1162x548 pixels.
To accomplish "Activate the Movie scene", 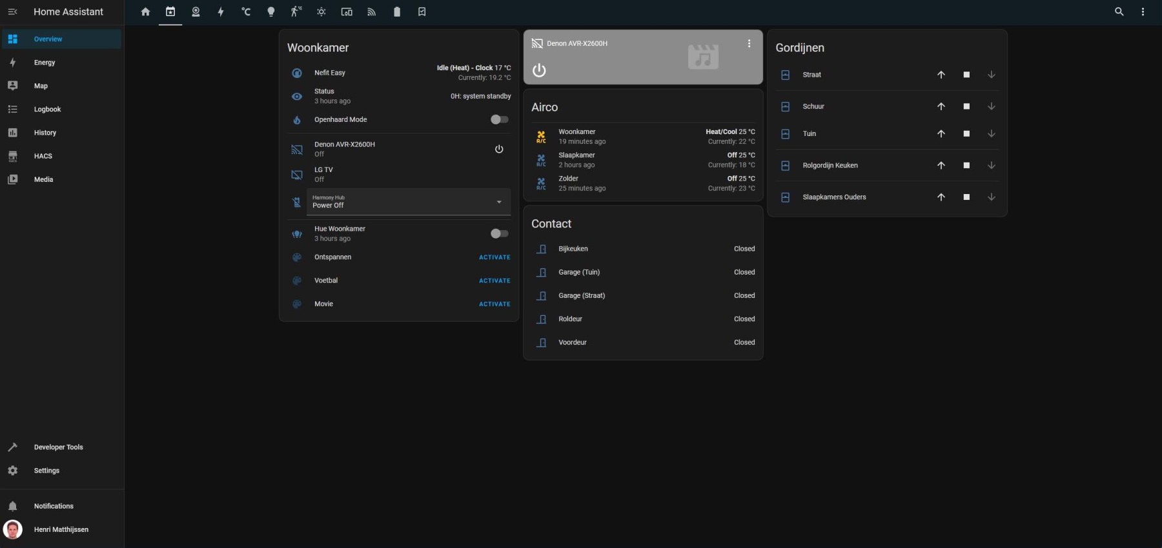I will tap(494, 304).
